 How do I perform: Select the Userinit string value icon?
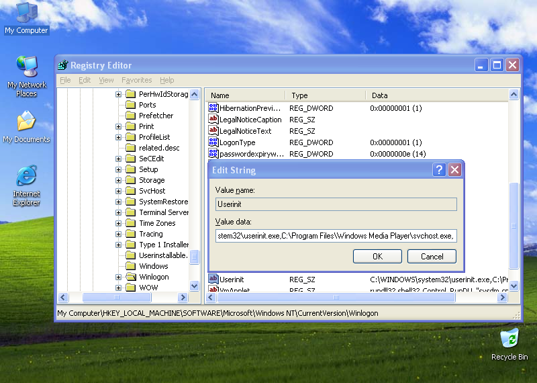(x=213, y=279)
